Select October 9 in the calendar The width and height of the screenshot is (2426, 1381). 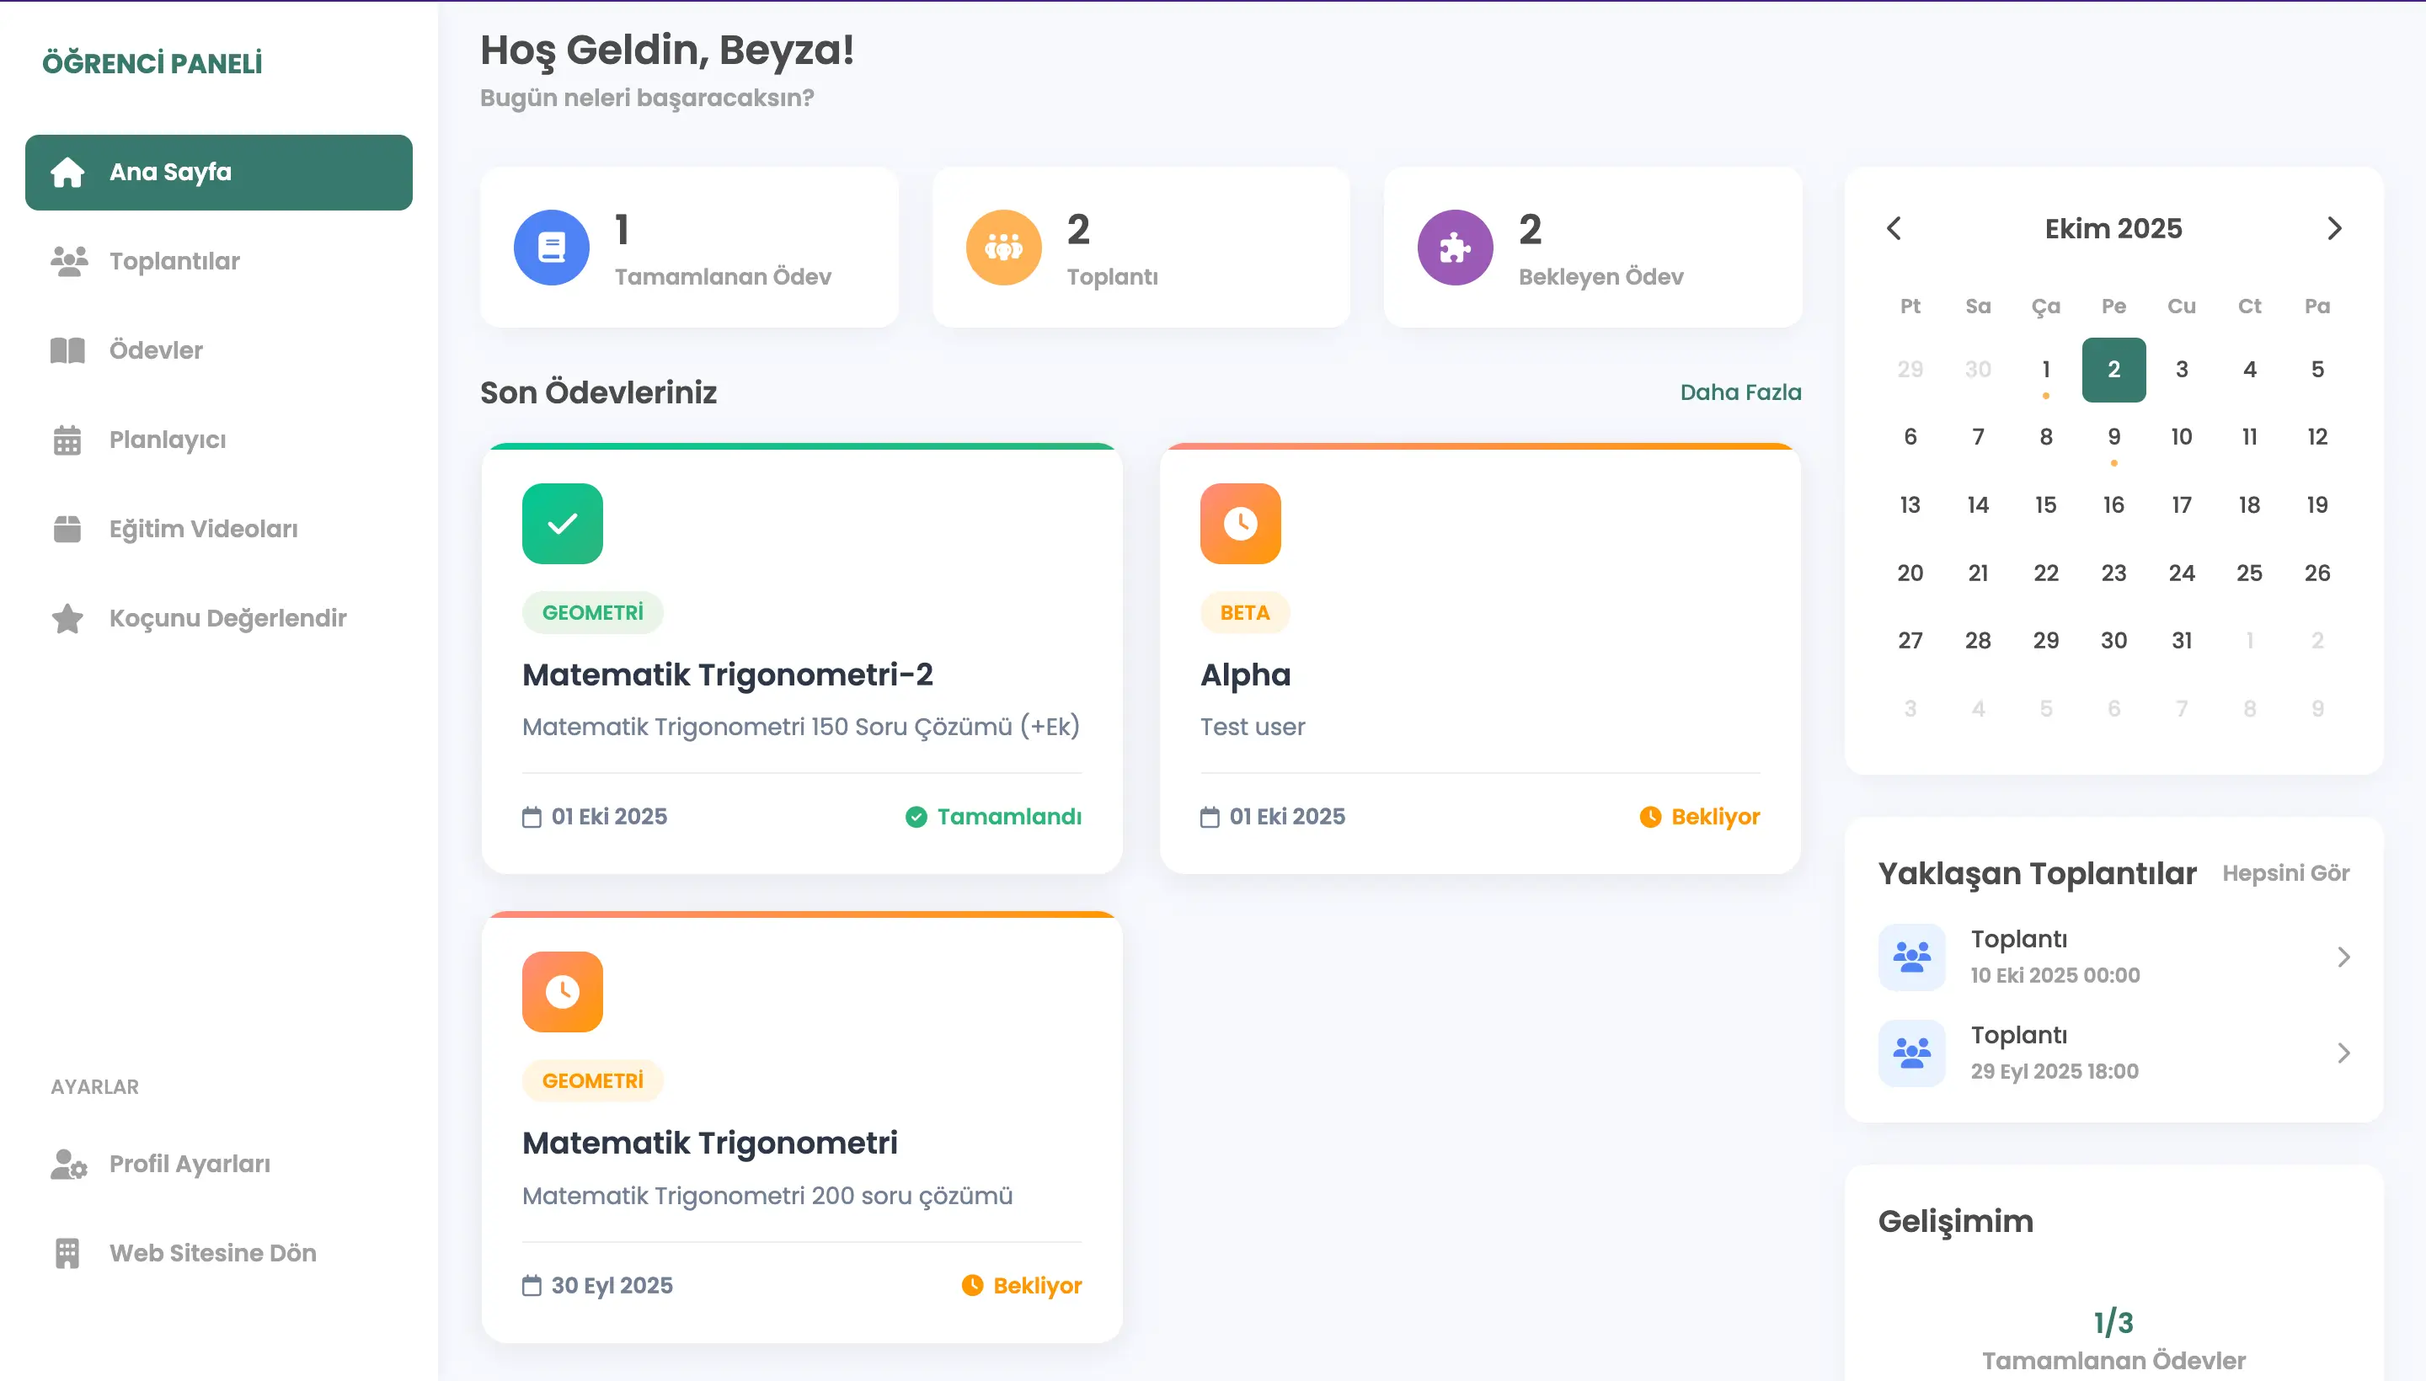coord(2113,437)
